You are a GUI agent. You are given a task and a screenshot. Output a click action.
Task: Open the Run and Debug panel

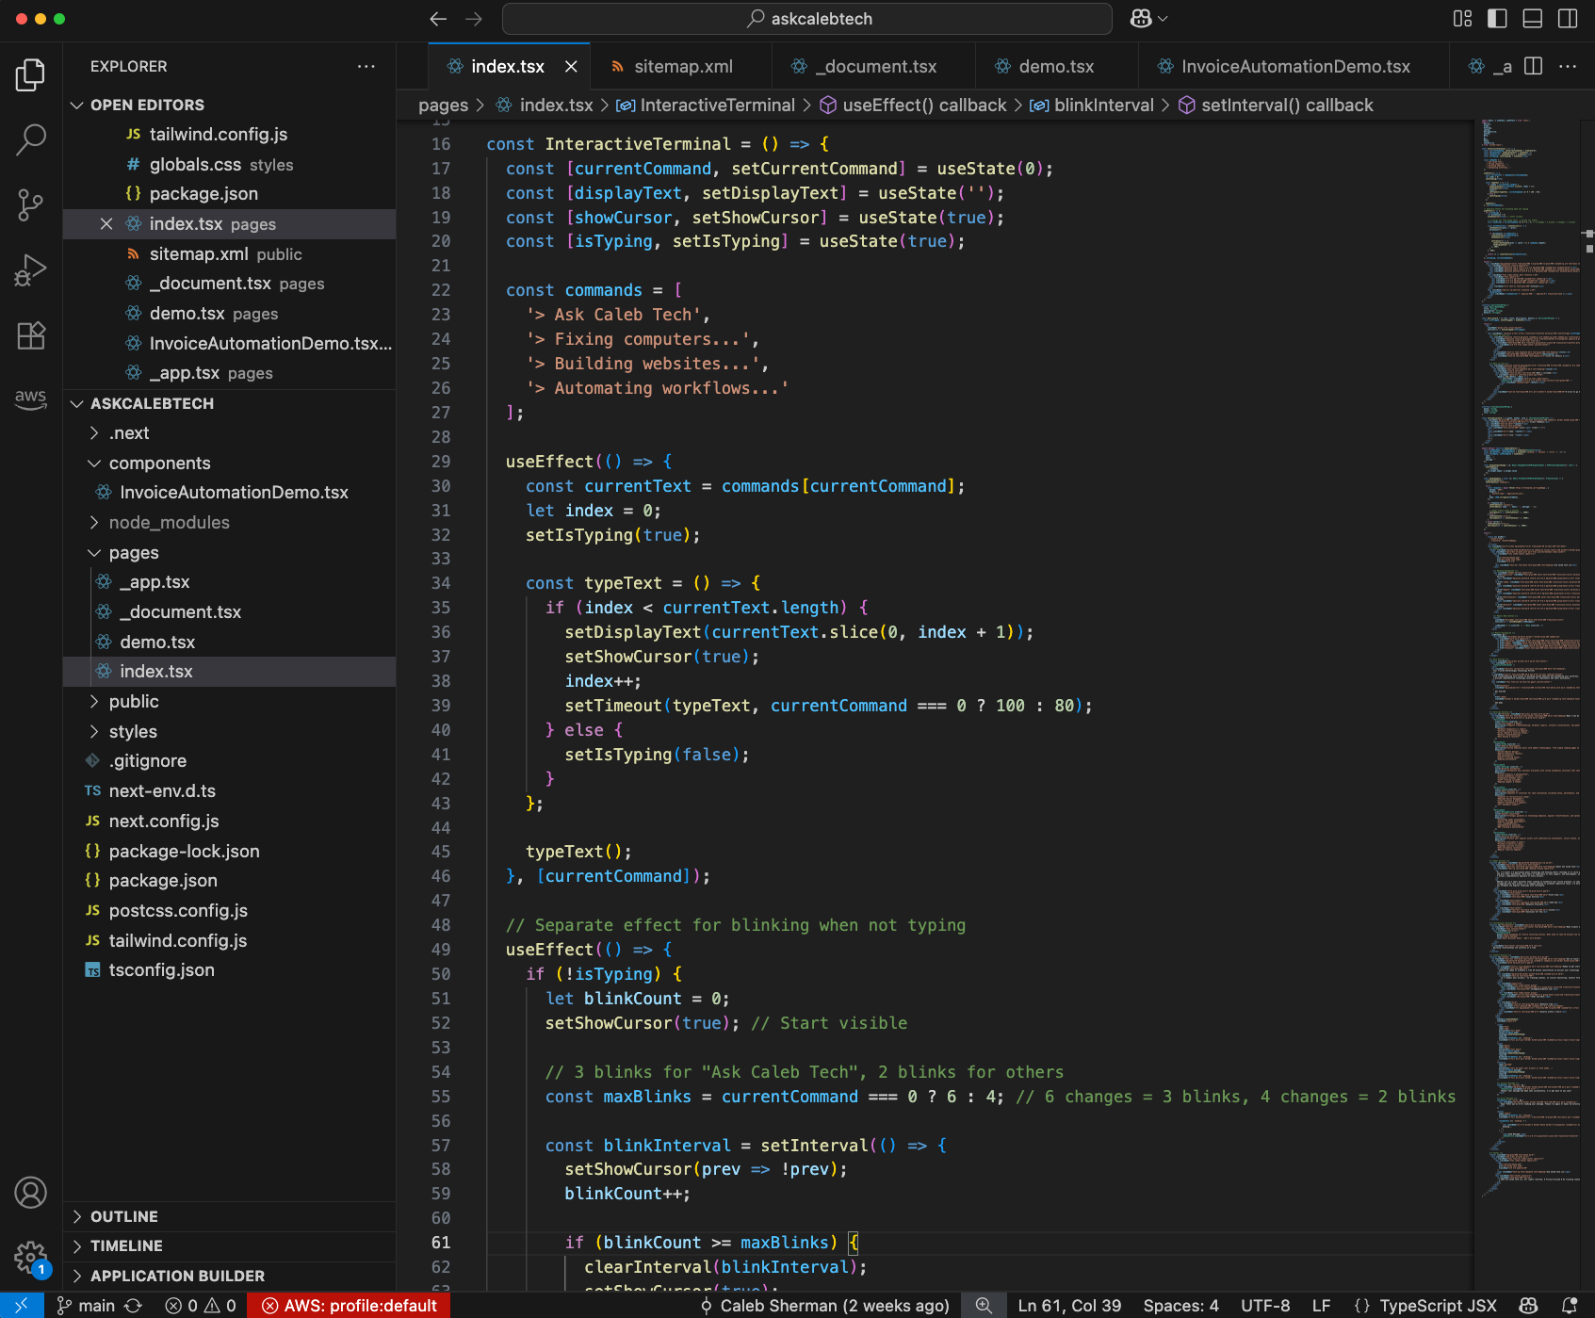31,269
